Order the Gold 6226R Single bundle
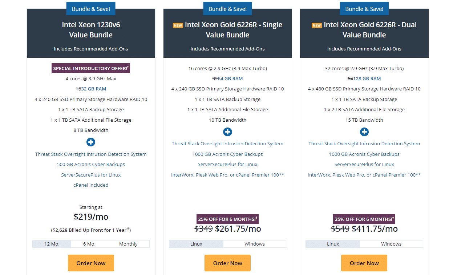Image resolution: width=453 pixels, height=275 pixels. [227, 263]
